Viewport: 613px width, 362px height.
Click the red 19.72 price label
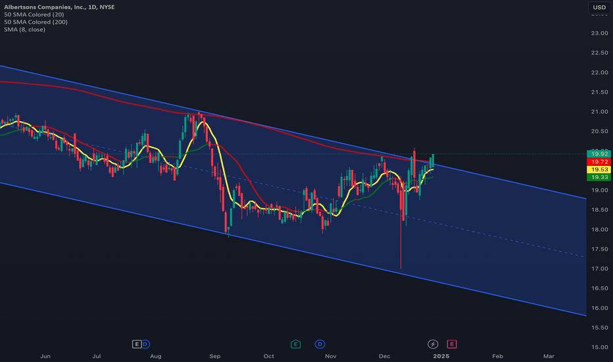coord(599,162)
